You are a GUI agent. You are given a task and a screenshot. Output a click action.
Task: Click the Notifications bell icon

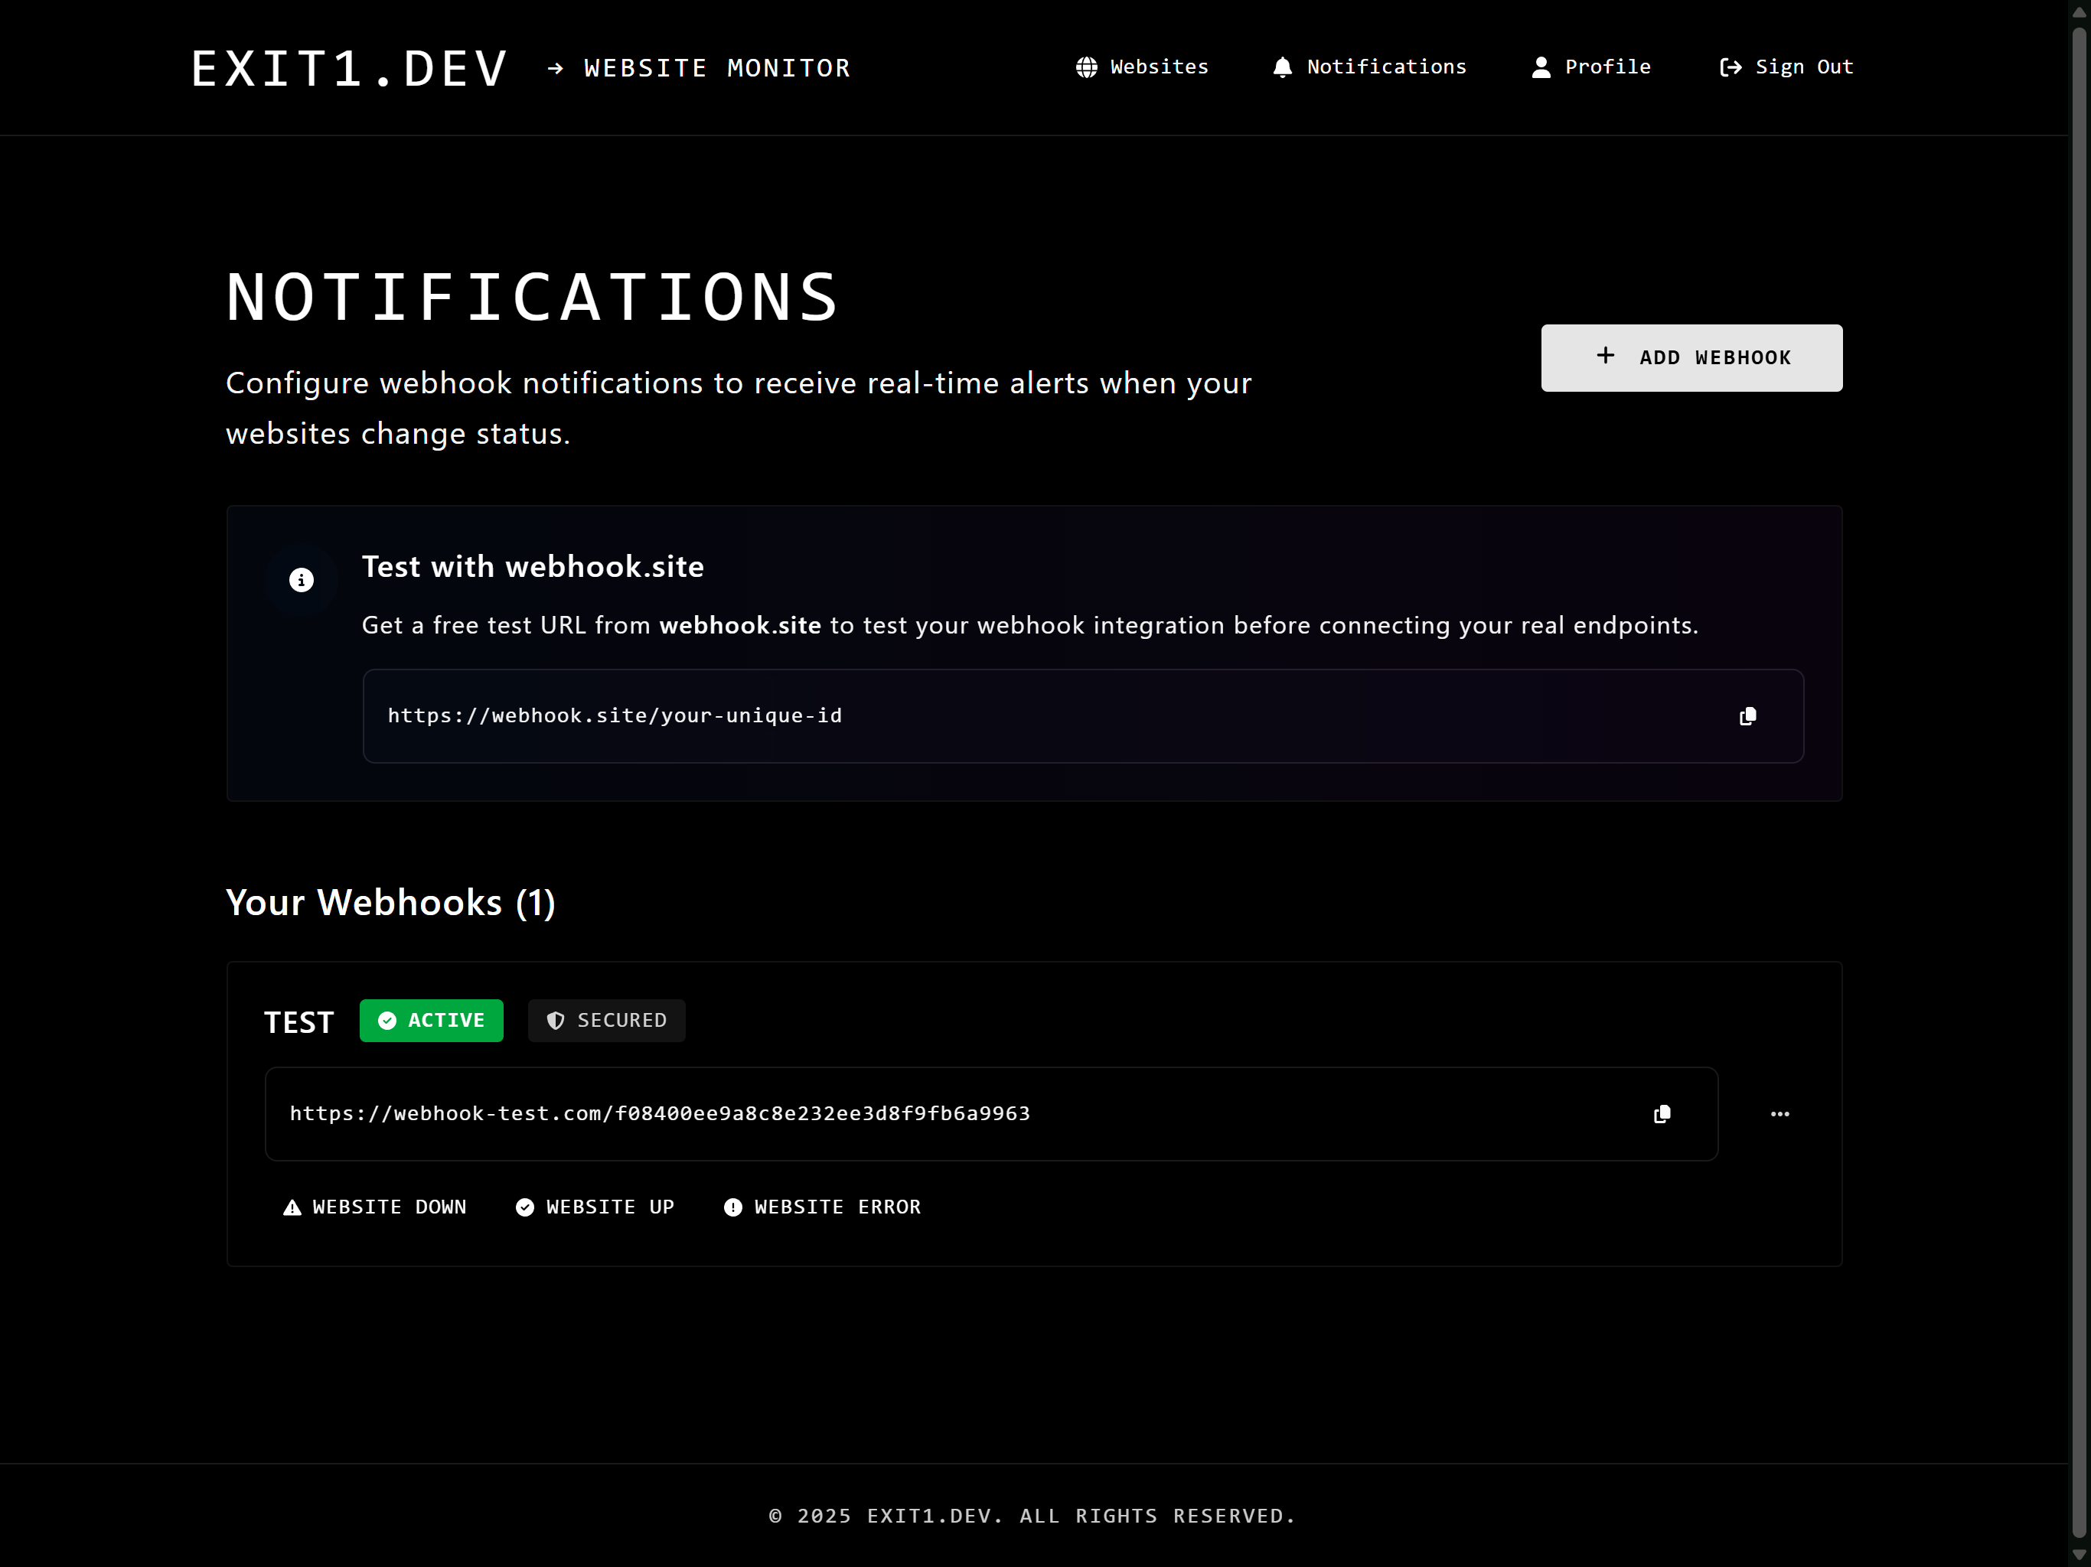click(x=1282, y=67)
